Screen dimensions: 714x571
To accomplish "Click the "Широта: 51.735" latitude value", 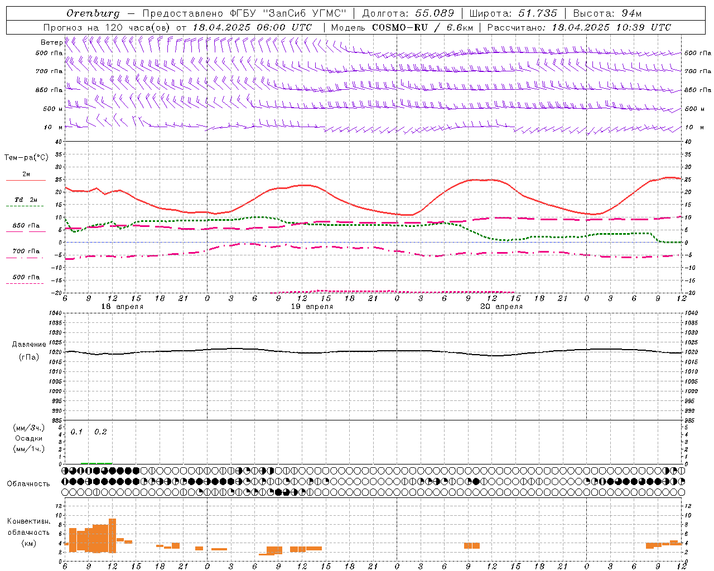I will 513,13.
